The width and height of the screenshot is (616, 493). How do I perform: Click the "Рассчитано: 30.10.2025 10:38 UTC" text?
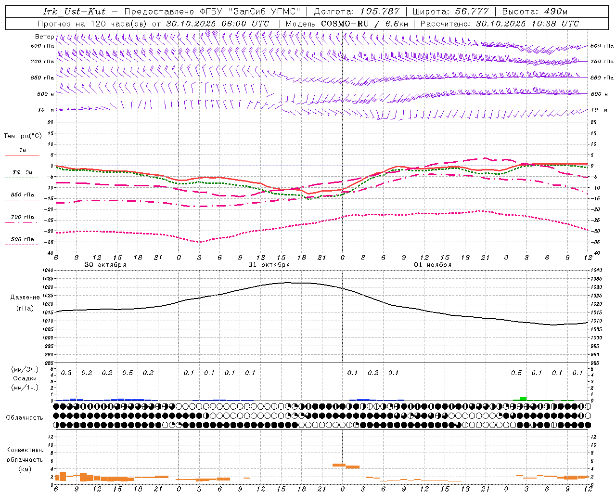(x=500, y=24)
